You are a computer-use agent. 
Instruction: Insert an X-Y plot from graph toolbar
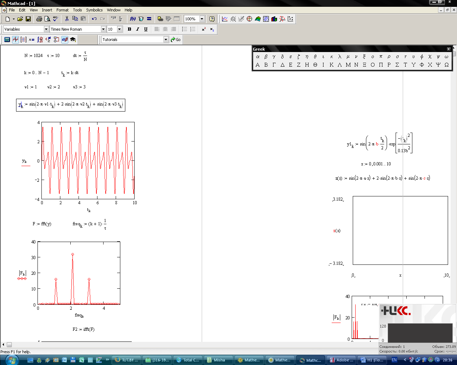225,19
